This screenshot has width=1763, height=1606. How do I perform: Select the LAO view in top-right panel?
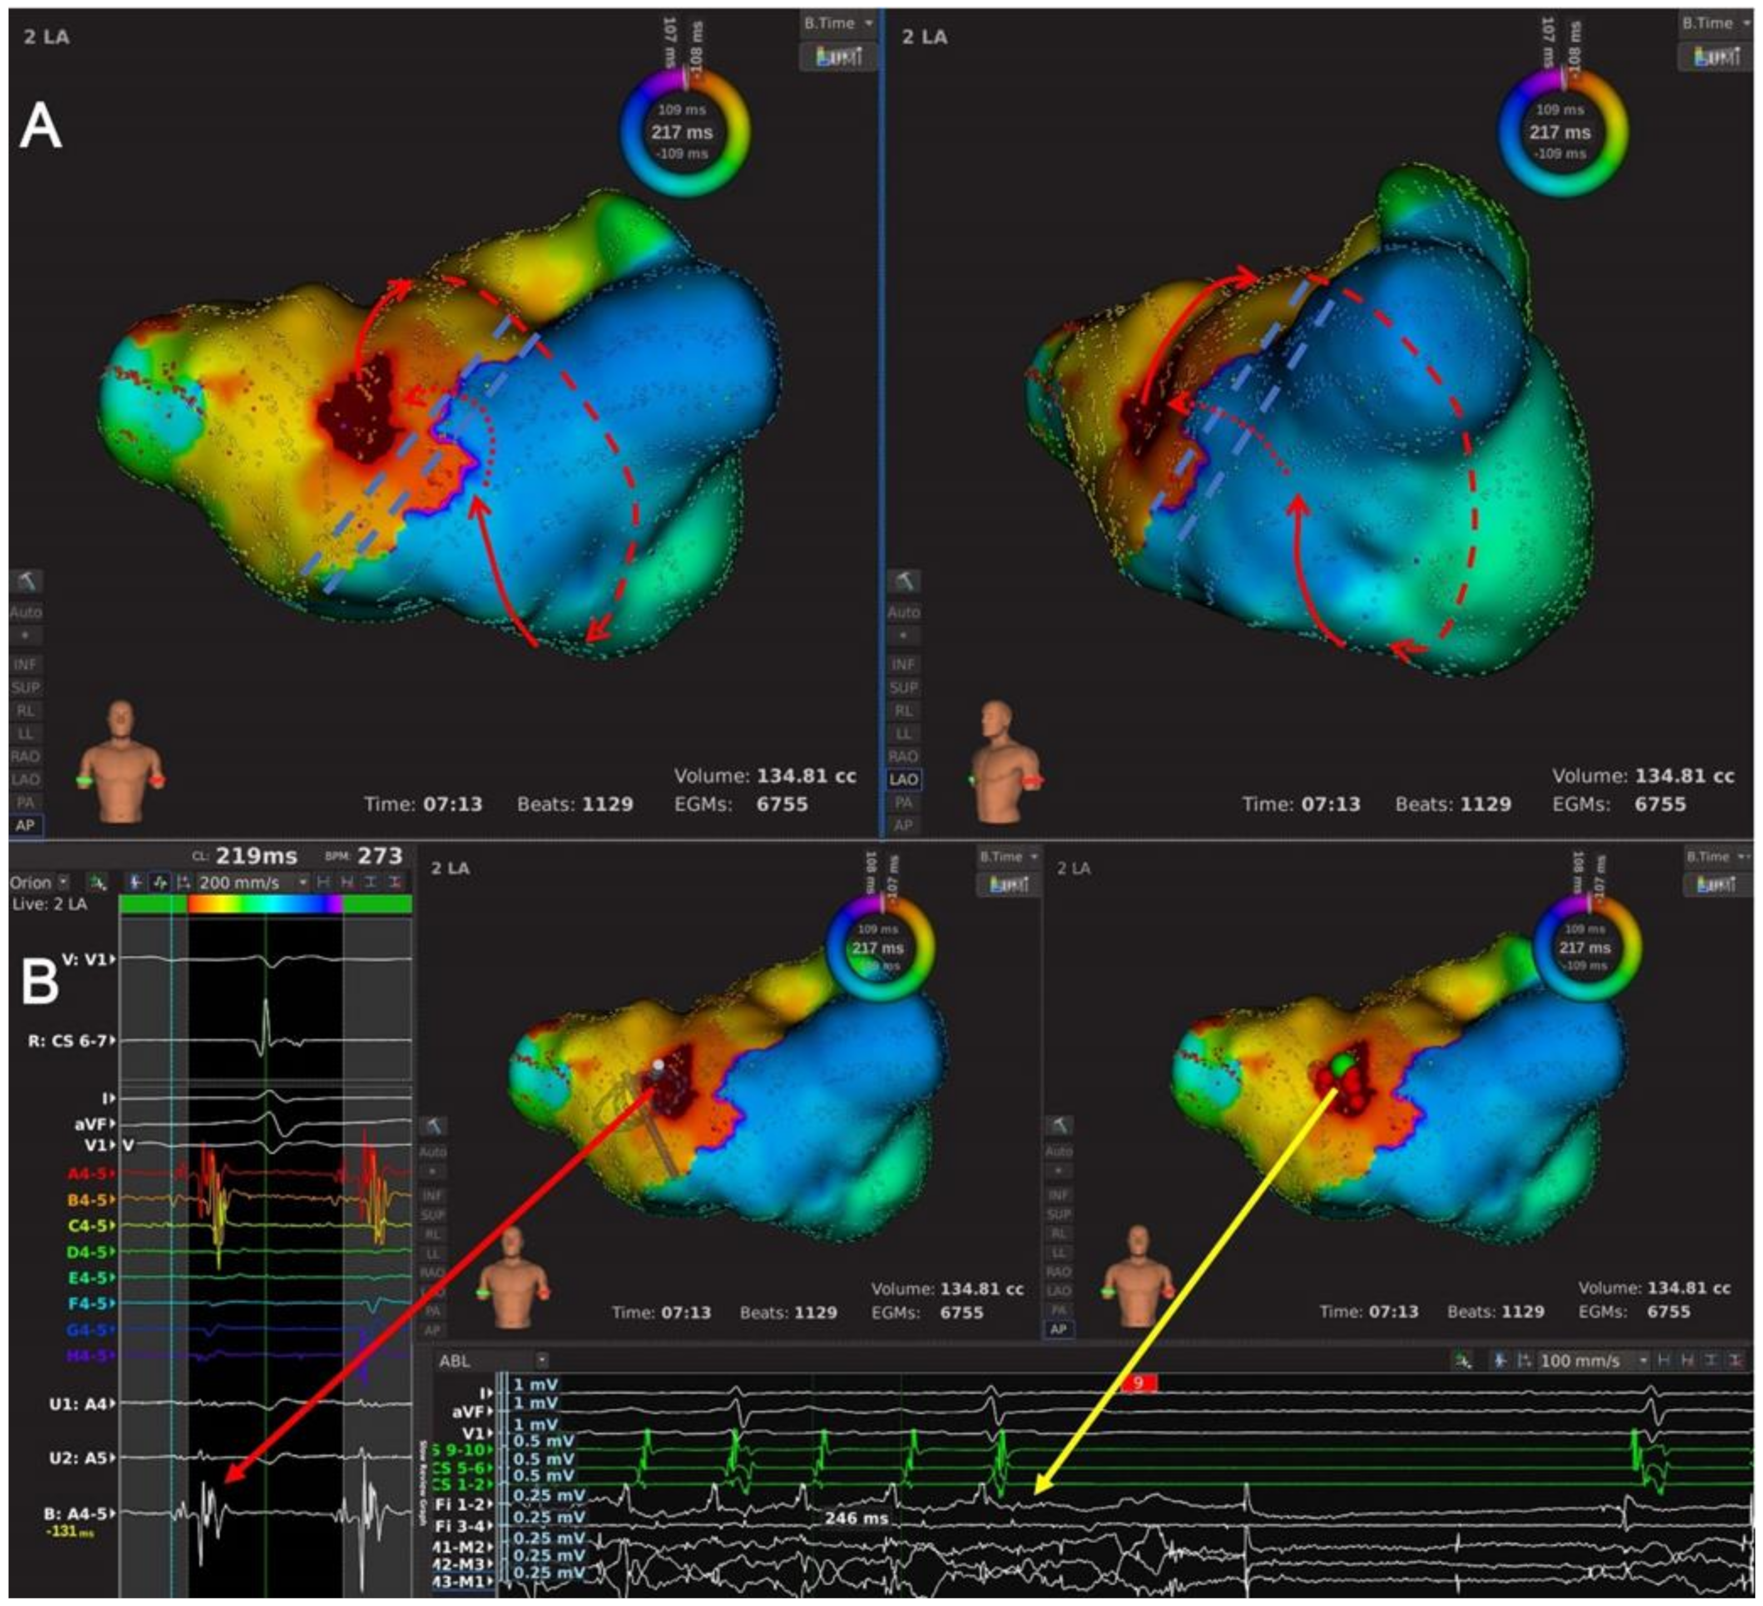point(903,778)
